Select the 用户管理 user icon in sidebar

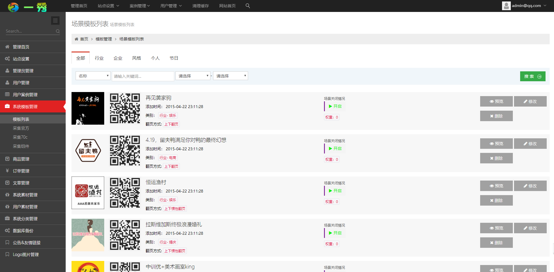point(7,82)
